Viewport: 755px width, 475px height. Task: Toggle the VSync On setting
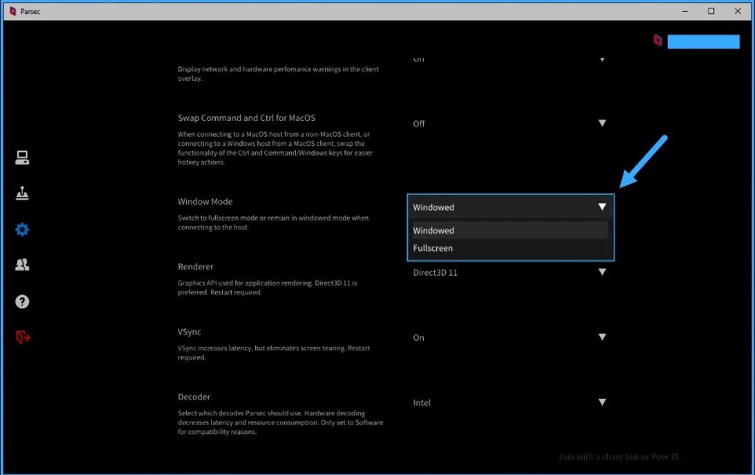(509, 338)
